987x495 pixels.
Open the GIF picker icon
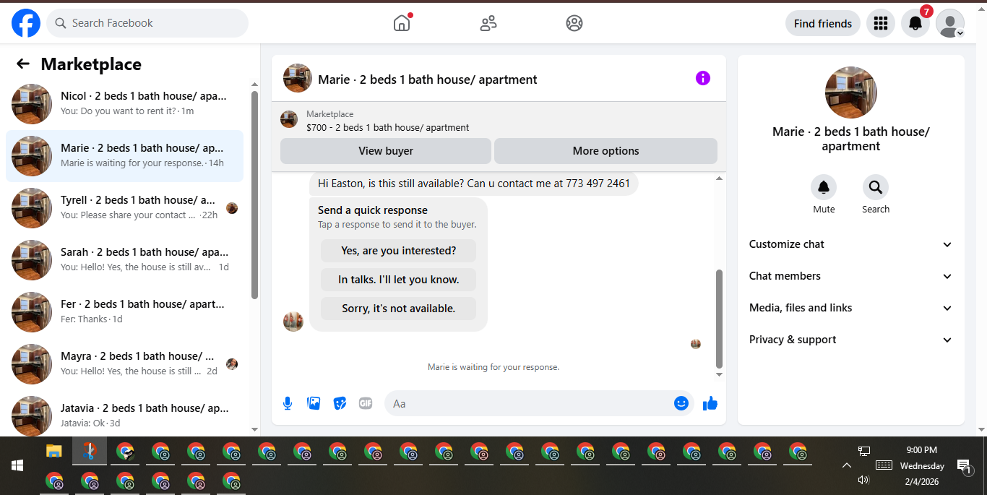[x=366, y=403]
